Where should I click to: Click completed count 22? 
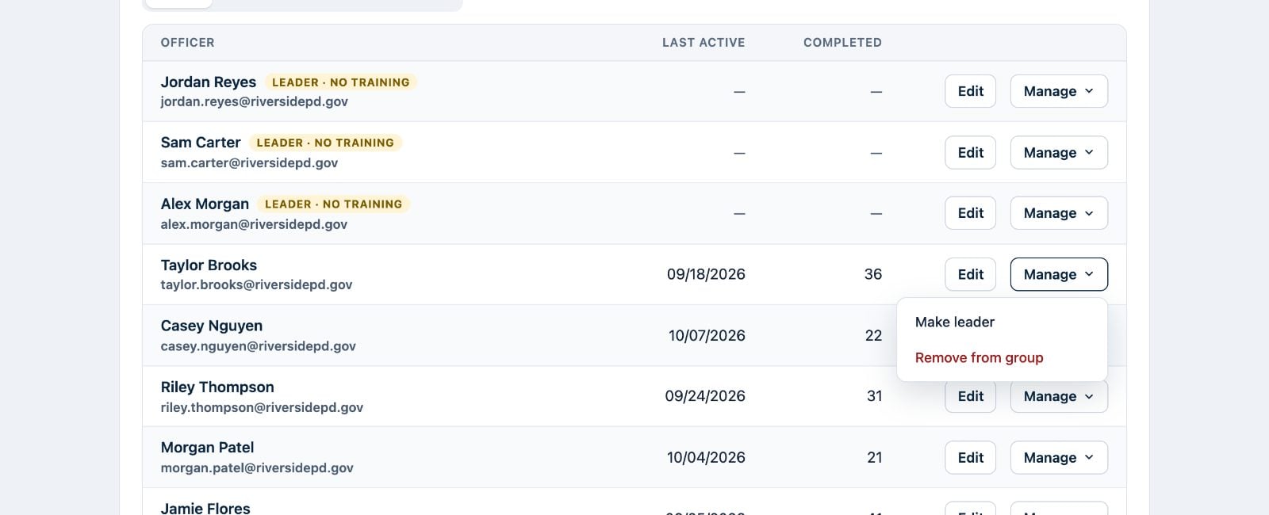point(873,335)
